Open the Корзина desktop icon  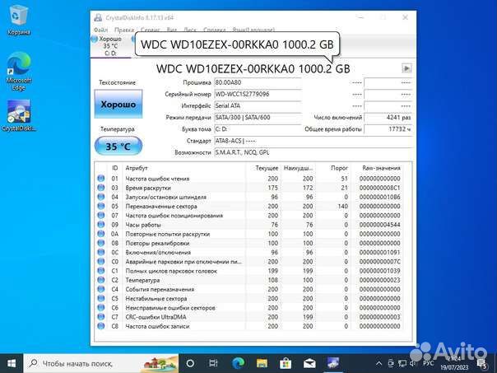[x=19, y=21]
